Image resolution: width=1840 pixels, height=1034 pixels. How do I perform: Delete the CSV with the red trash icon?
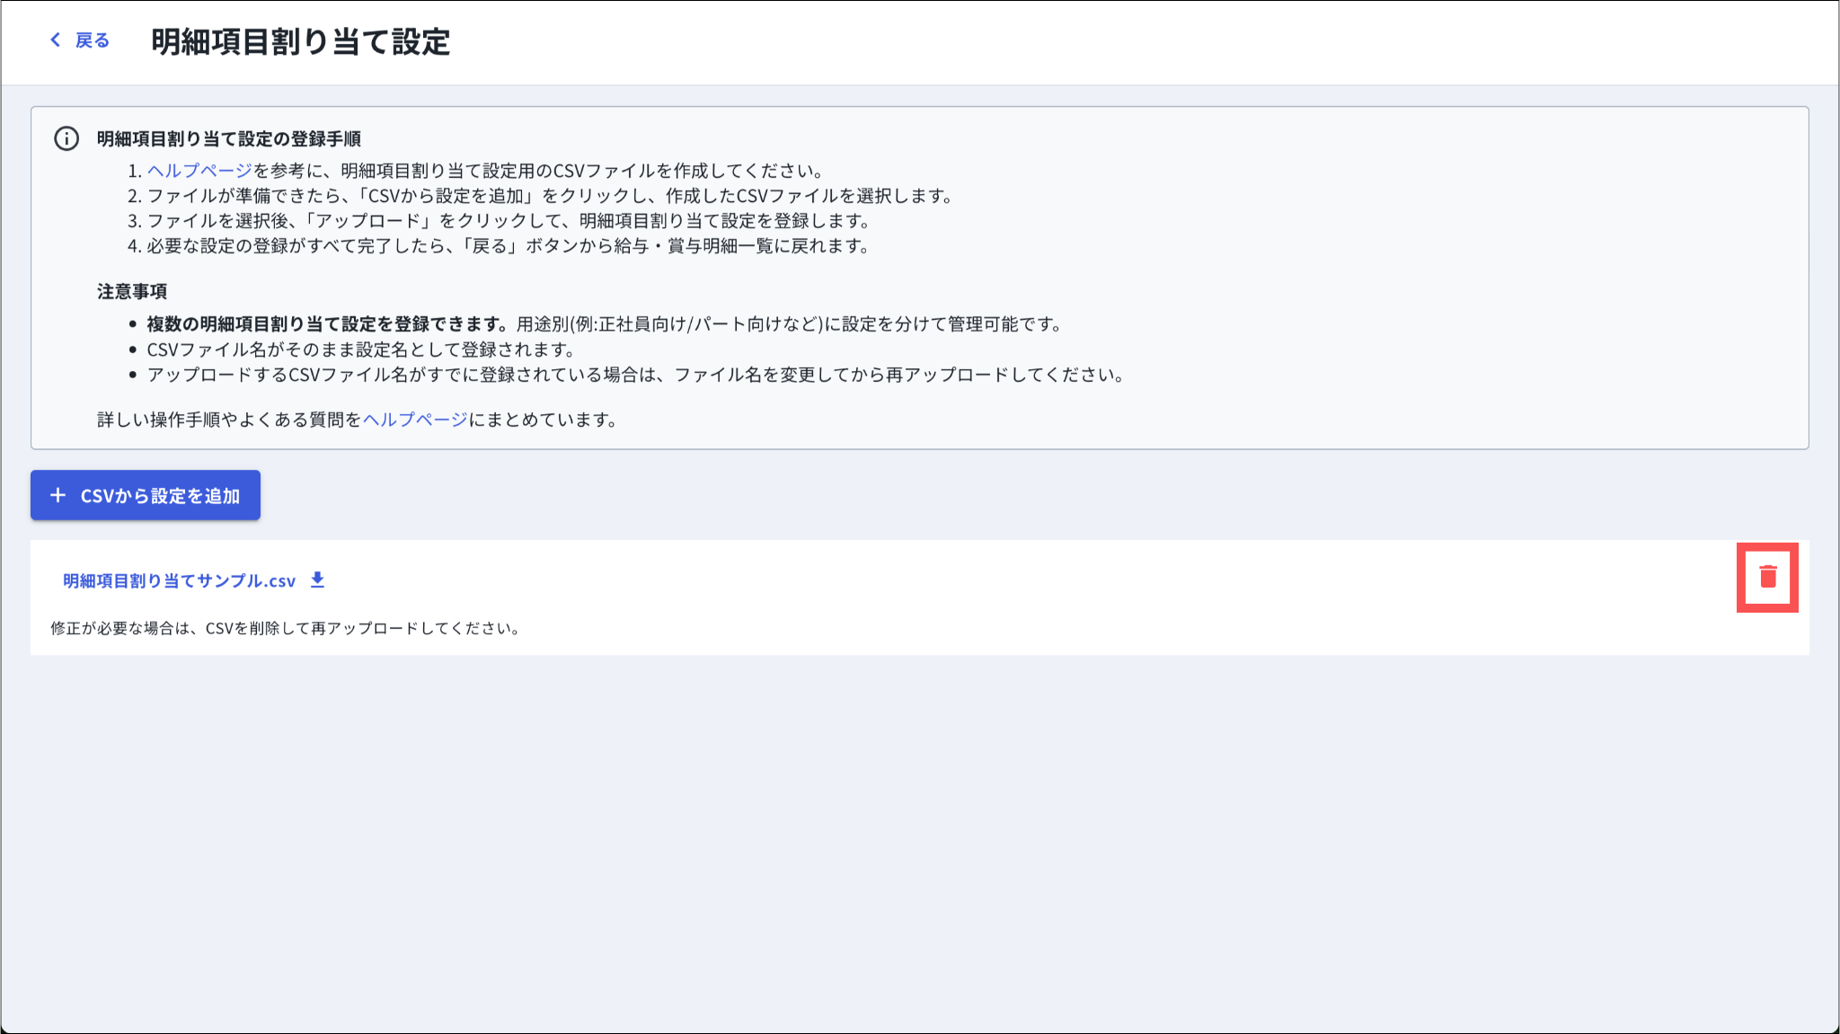pos(1767,577)
